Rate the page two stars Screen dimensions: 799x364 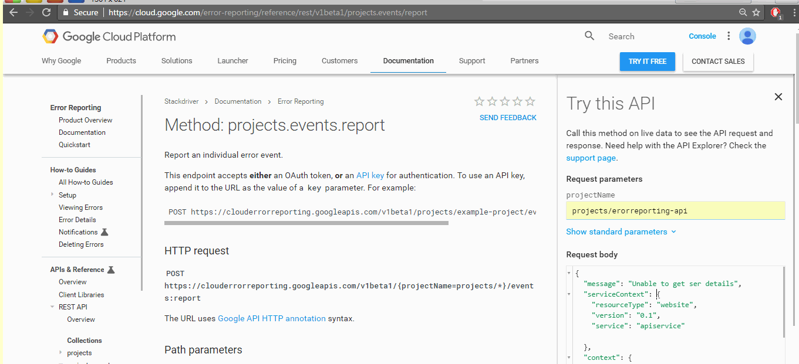(x=492, y=101)
